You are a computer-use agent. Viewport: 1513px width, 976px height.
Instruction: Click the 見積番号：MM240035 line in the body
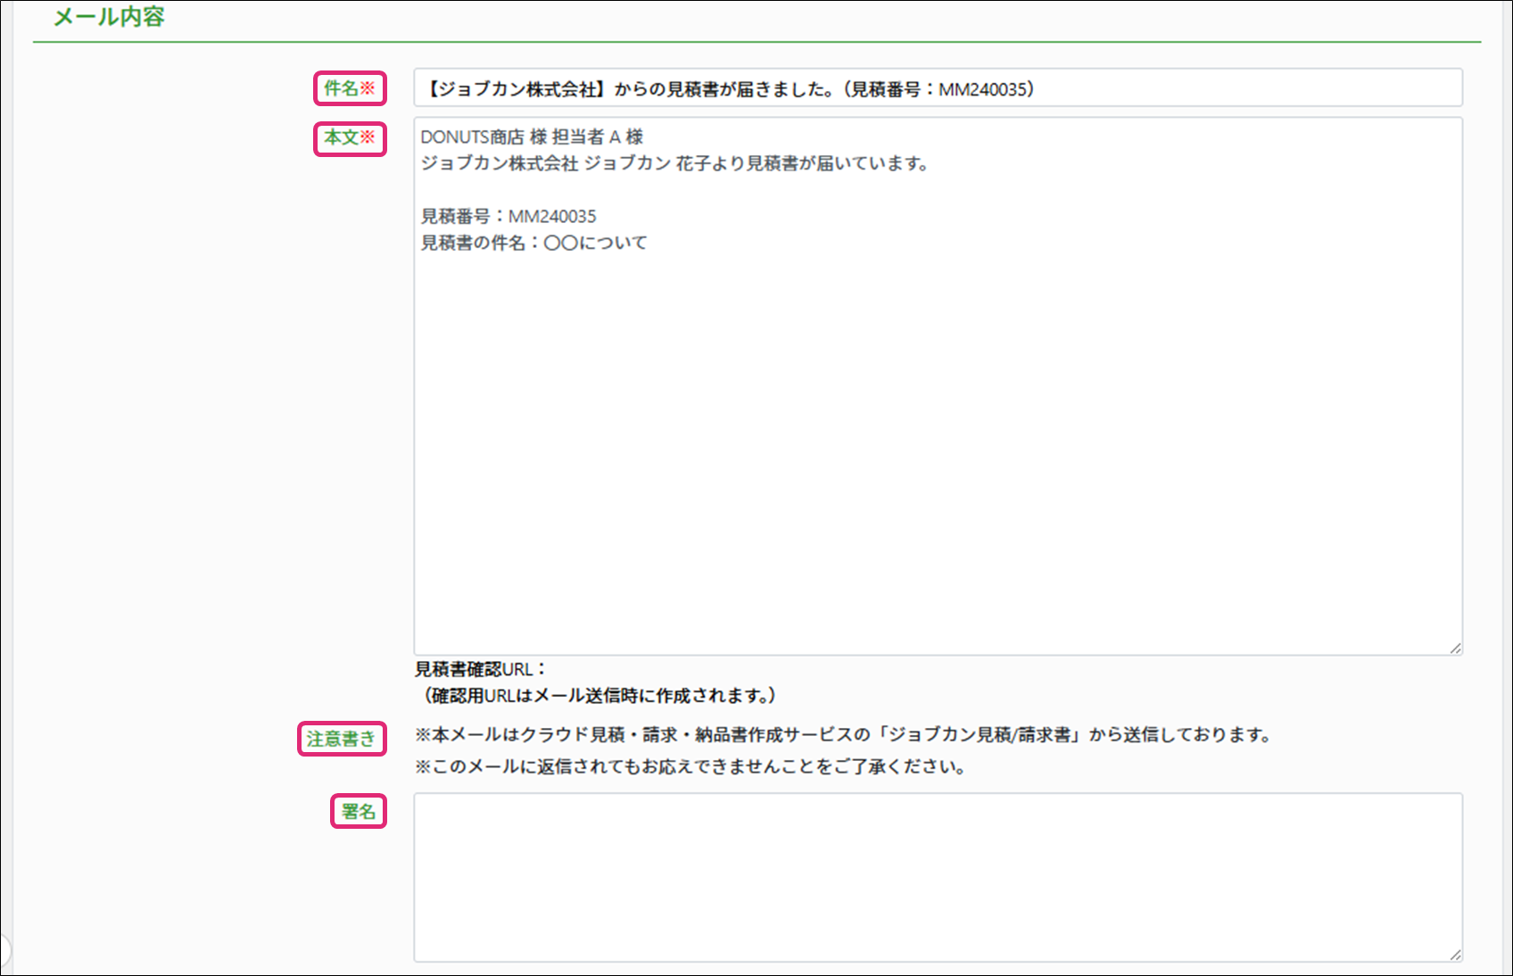click(x=508, y=217)
